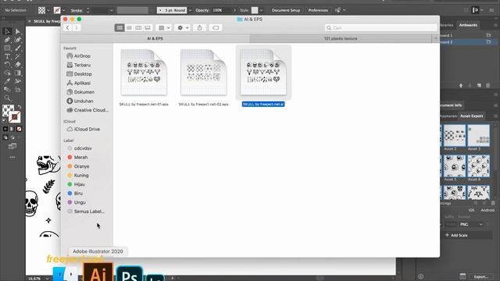This screenshot has height=281, width=500.
Task: Delete artboard using trash icon in Artboards panel
Action: click(x=487, y=85)
